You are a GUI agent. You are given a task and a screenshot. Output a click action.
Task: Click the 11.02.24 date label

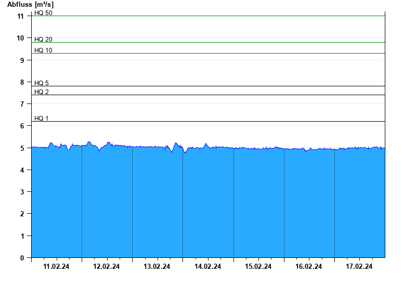(56, 266)
